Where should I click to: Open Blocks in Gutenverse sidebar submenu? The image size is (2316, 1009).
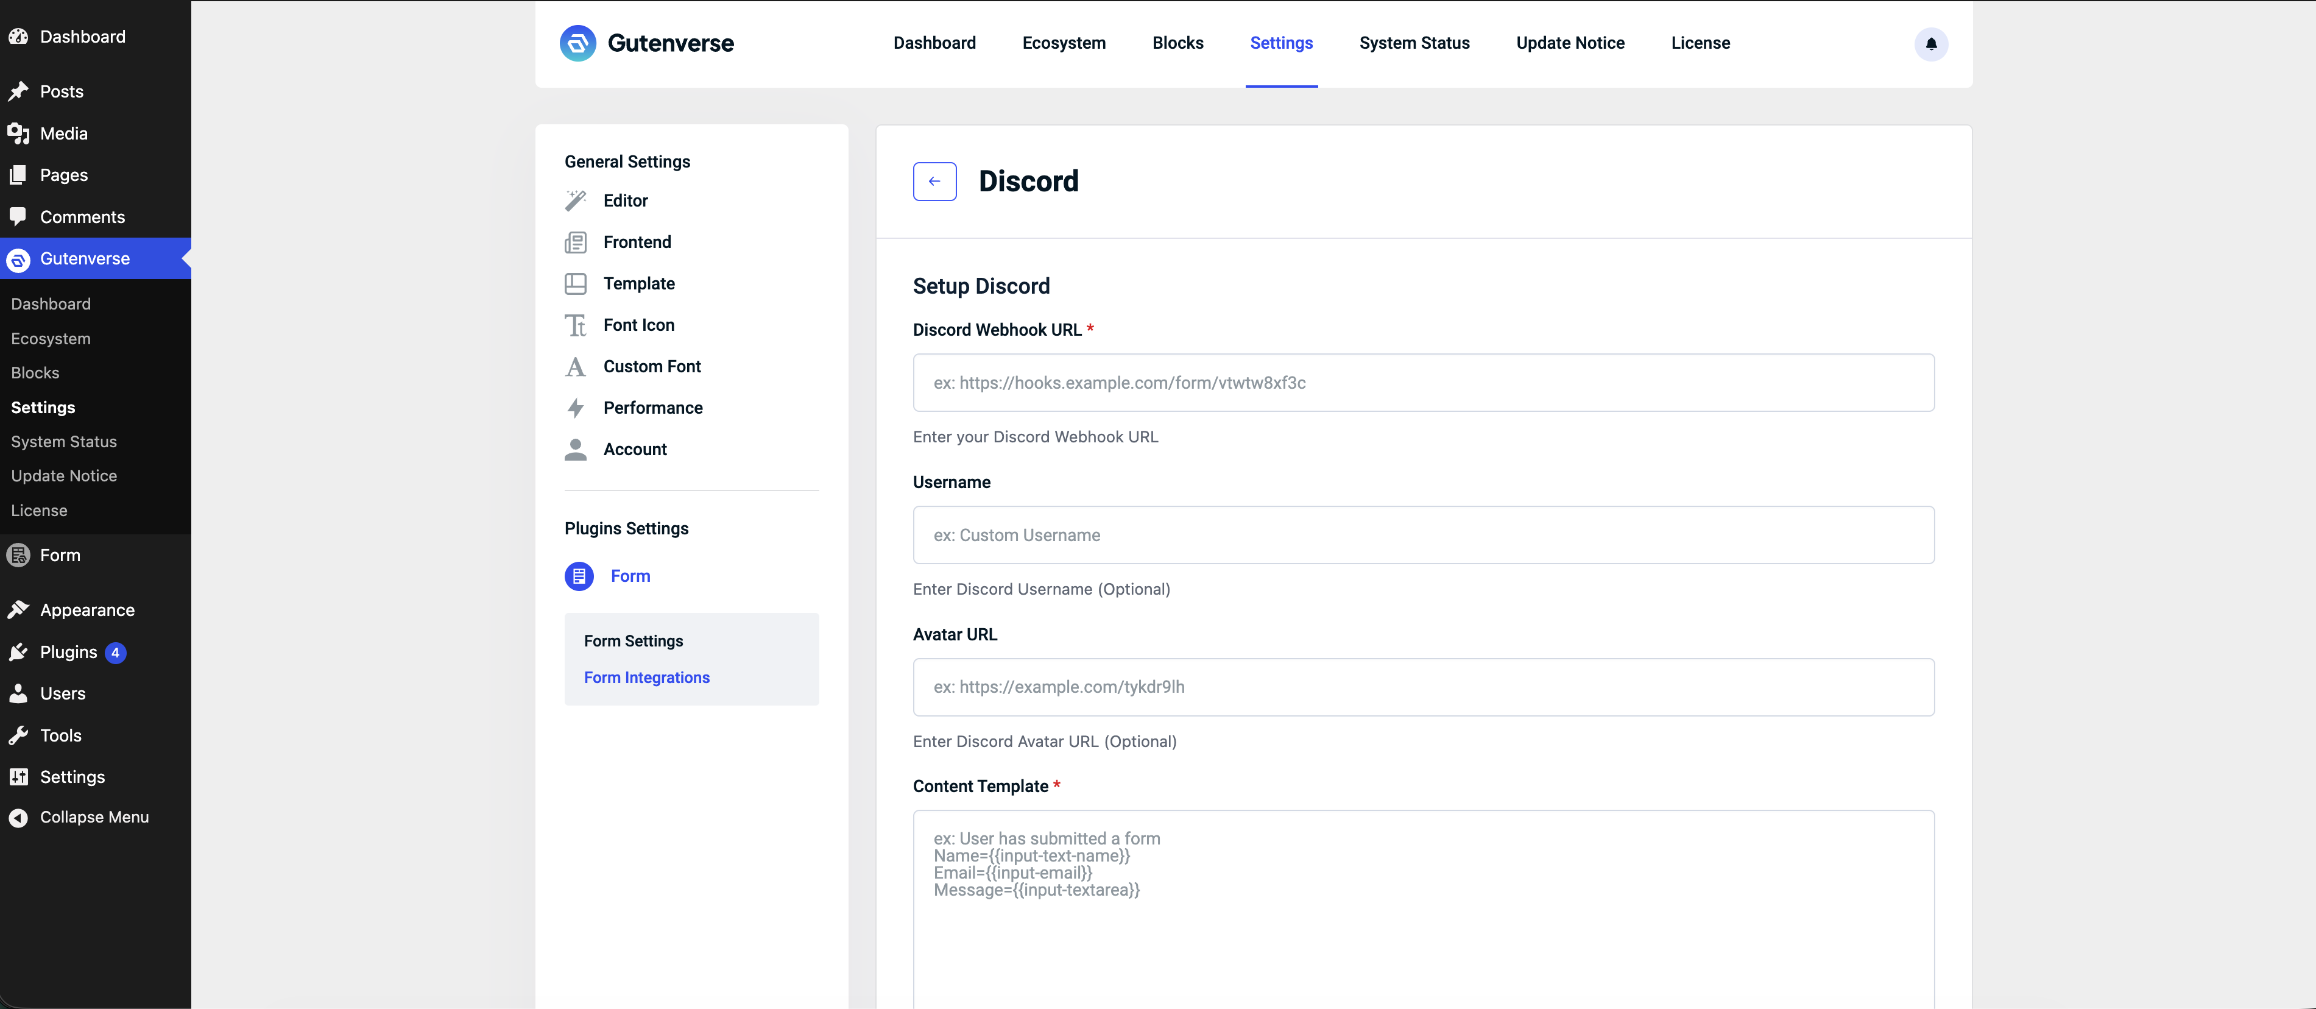click(x=35, y=374)
